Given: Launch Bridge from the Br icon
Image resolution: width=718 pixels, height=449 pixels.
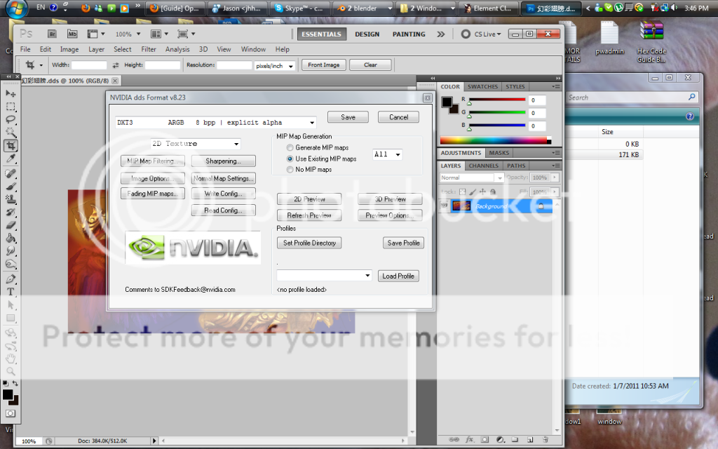Looking at the screenshot, I should point(52,34).
